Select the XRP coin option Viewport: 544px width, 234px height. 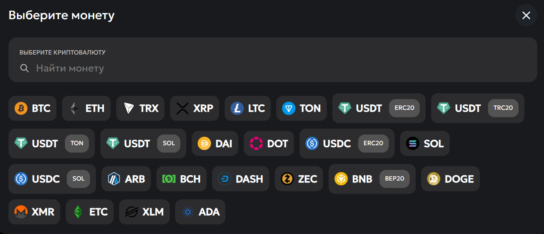(194, 108)
